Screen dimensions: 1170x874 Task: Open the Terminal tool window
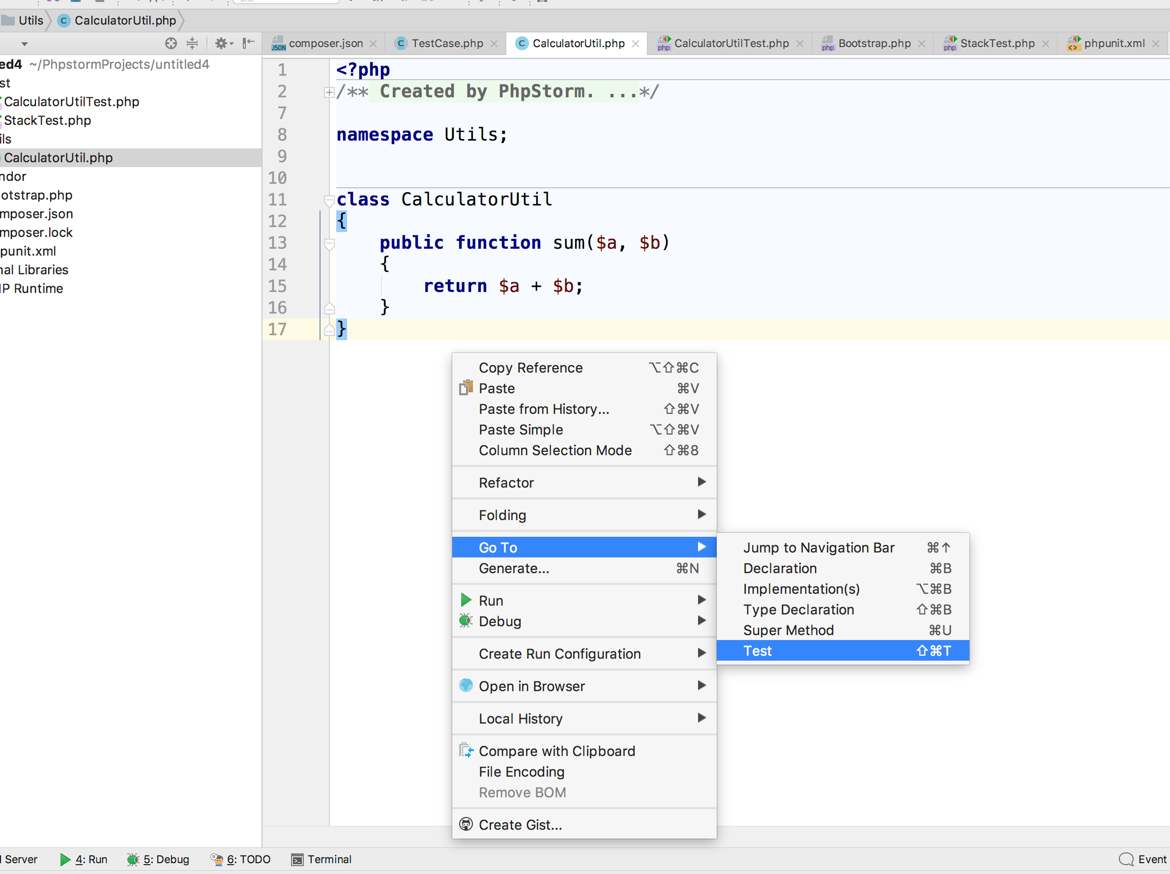click(x=321, y=859)
